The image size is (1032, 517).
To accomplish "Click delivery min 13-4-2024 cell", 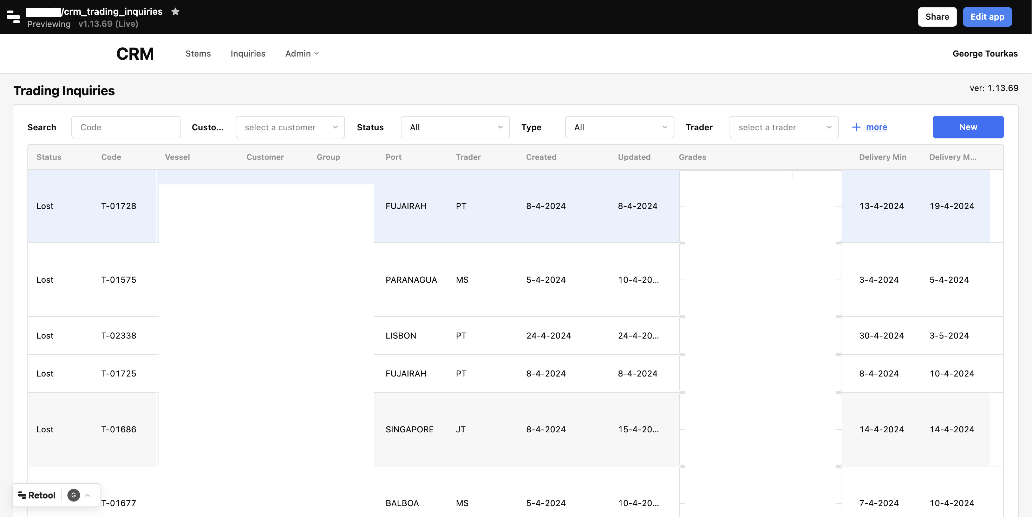I will (x=881, y=206).
